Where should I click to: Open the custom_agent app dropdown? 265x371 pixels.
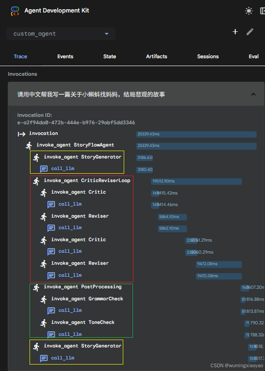coord(61,34)
